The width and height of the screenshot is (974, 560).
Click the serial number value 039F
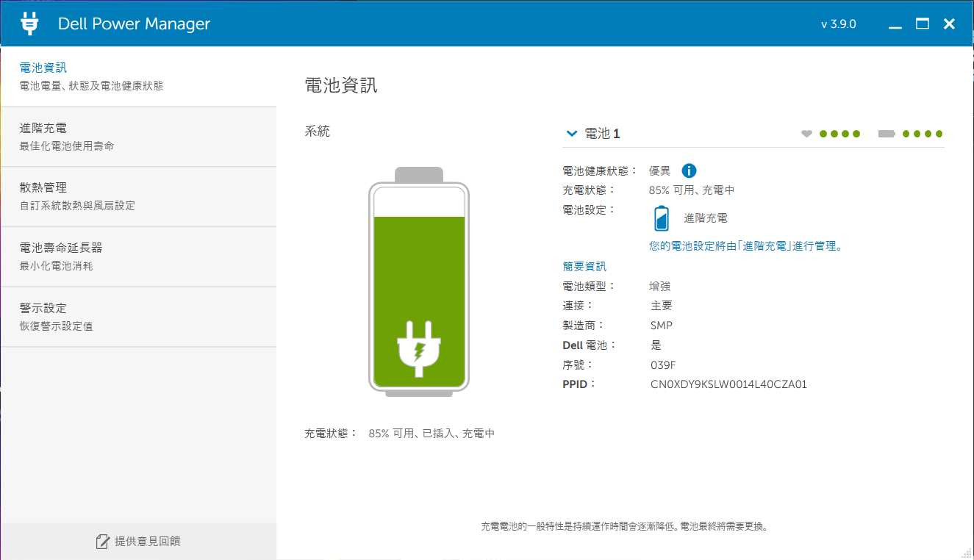[663, 365]
